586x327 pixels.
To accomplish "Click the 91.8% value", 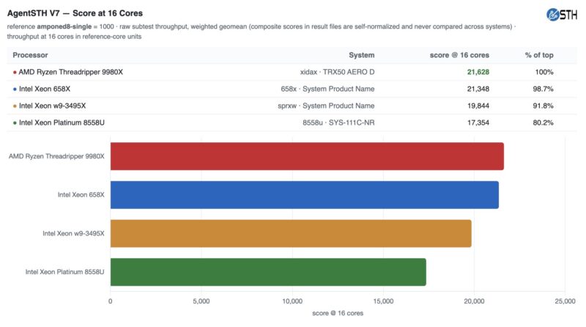I will [543, 106].
